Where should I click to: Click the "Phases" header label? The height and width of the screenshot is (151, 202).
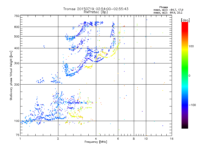pos(163,7)
